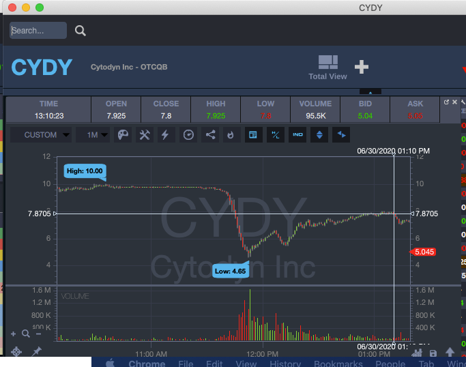The width and height of the screenshot is (466, 367).
Task: Click the High: 10.00 chart label
Action: click(85, 171)
